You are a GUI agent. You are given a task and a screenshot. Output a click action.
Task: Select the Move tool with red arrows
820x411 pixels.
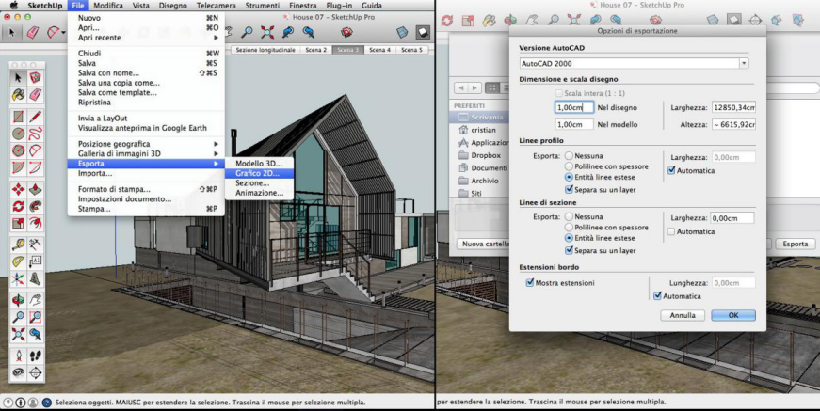click(18, 189)
